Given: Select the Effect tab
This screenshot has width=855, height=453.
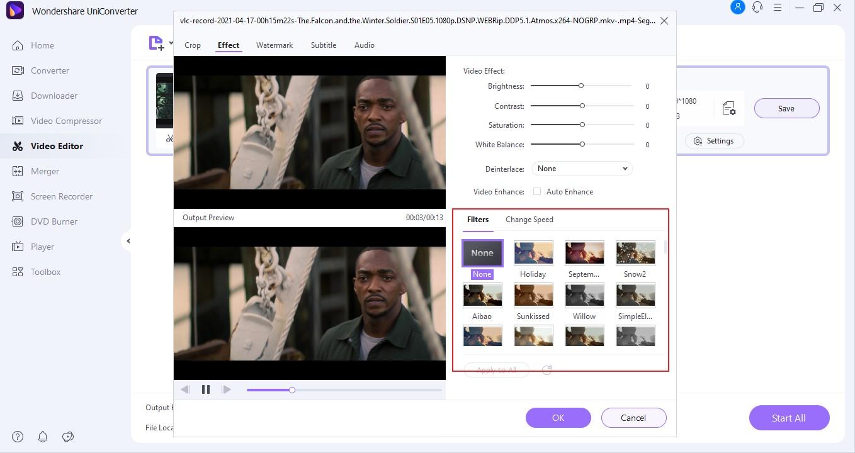Looking at the screenshot, I should point(229,45).
